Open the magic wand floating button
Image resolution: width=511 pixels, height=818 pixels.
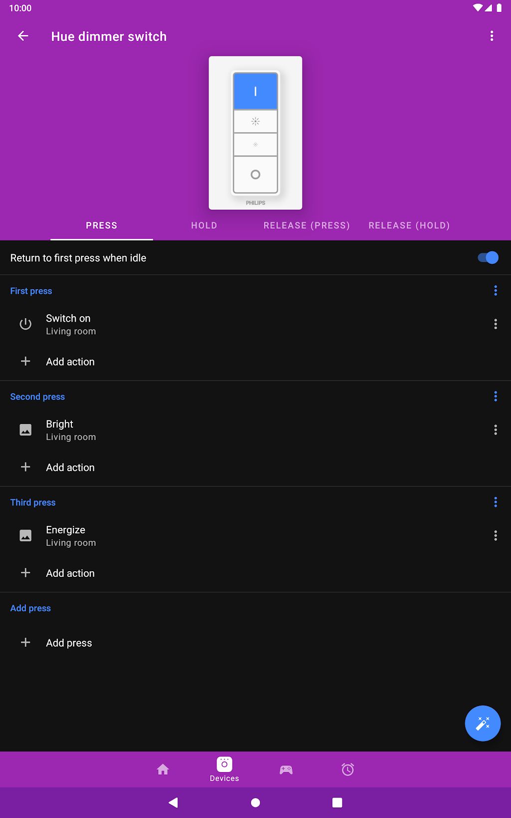[x=483, y=723]
